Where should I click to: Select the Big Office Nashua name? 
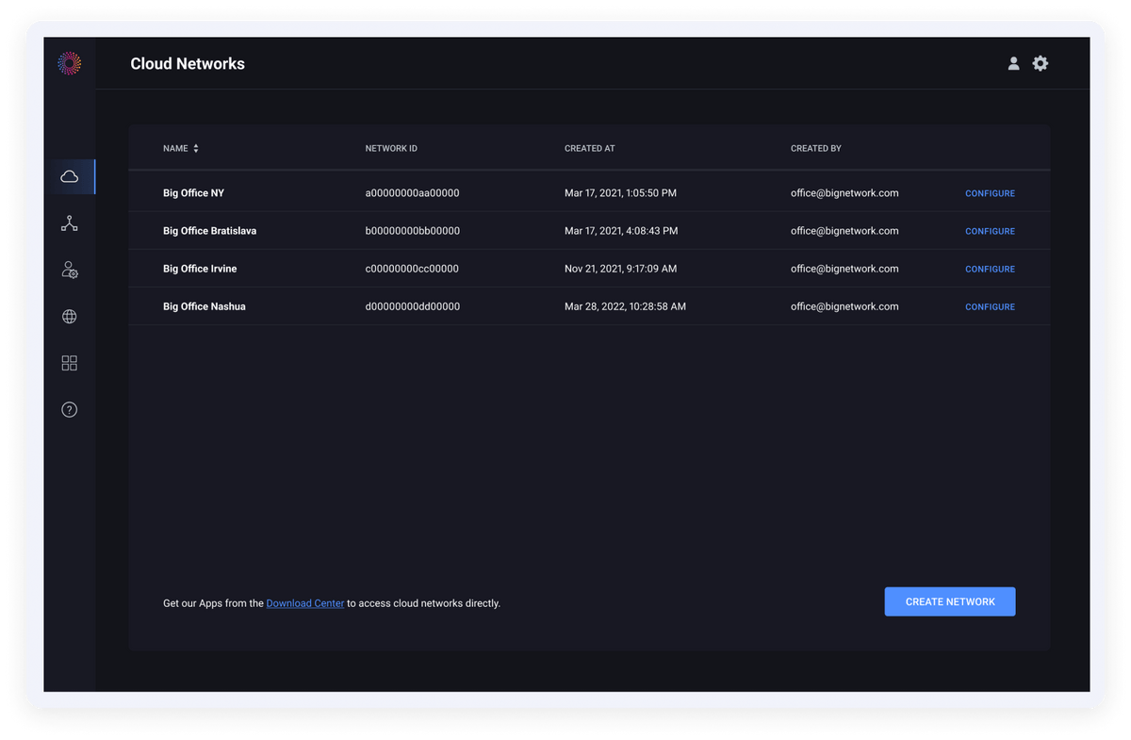pos(204,306)
